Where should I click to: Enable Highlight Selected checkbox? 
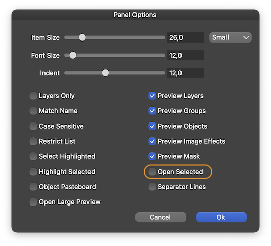click(x=33, y=172)
